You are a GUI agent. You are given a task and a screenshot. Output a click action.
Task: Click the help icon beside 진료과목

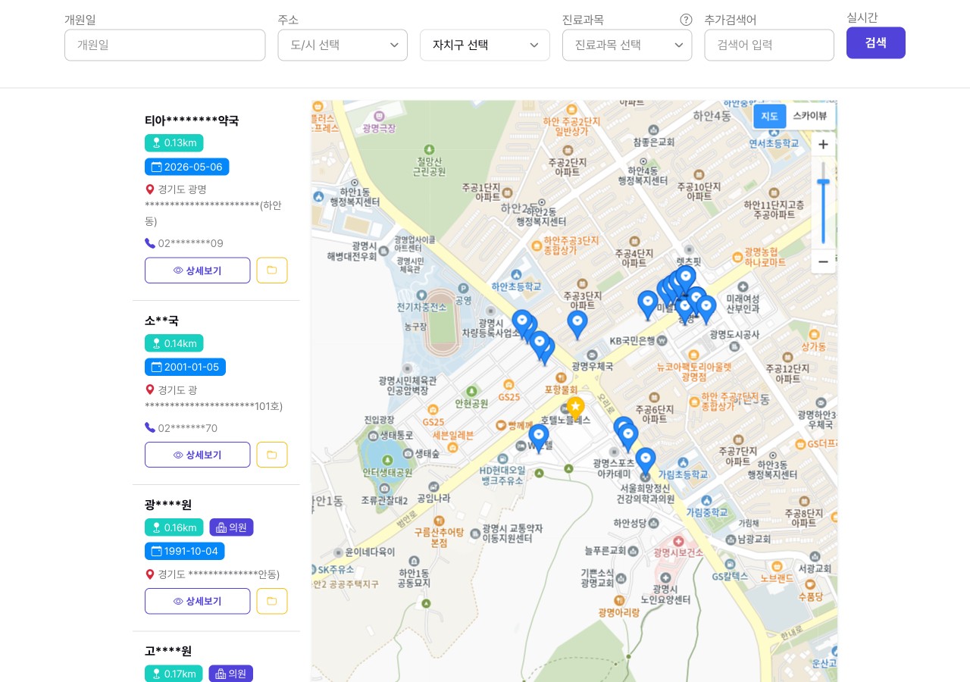tap(686, 20)
